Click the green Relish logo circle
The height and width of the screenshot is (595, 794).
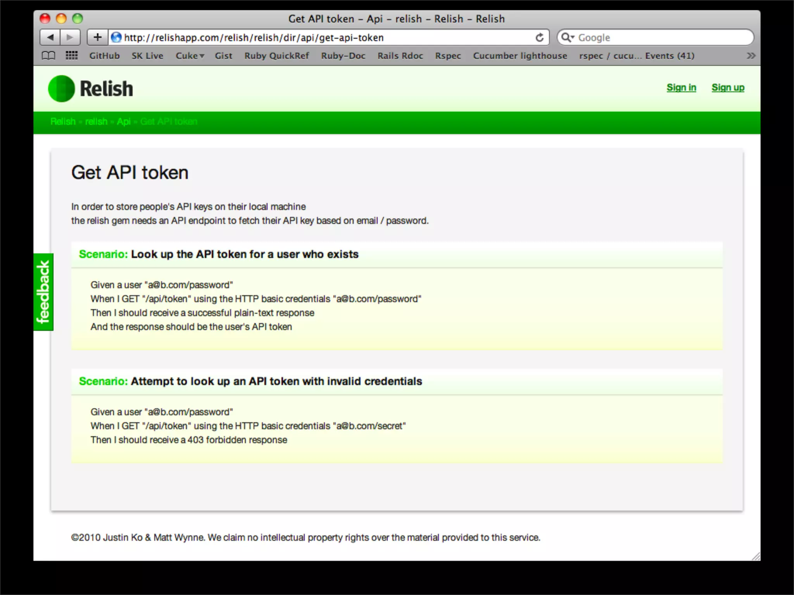[x=61, y=89]
